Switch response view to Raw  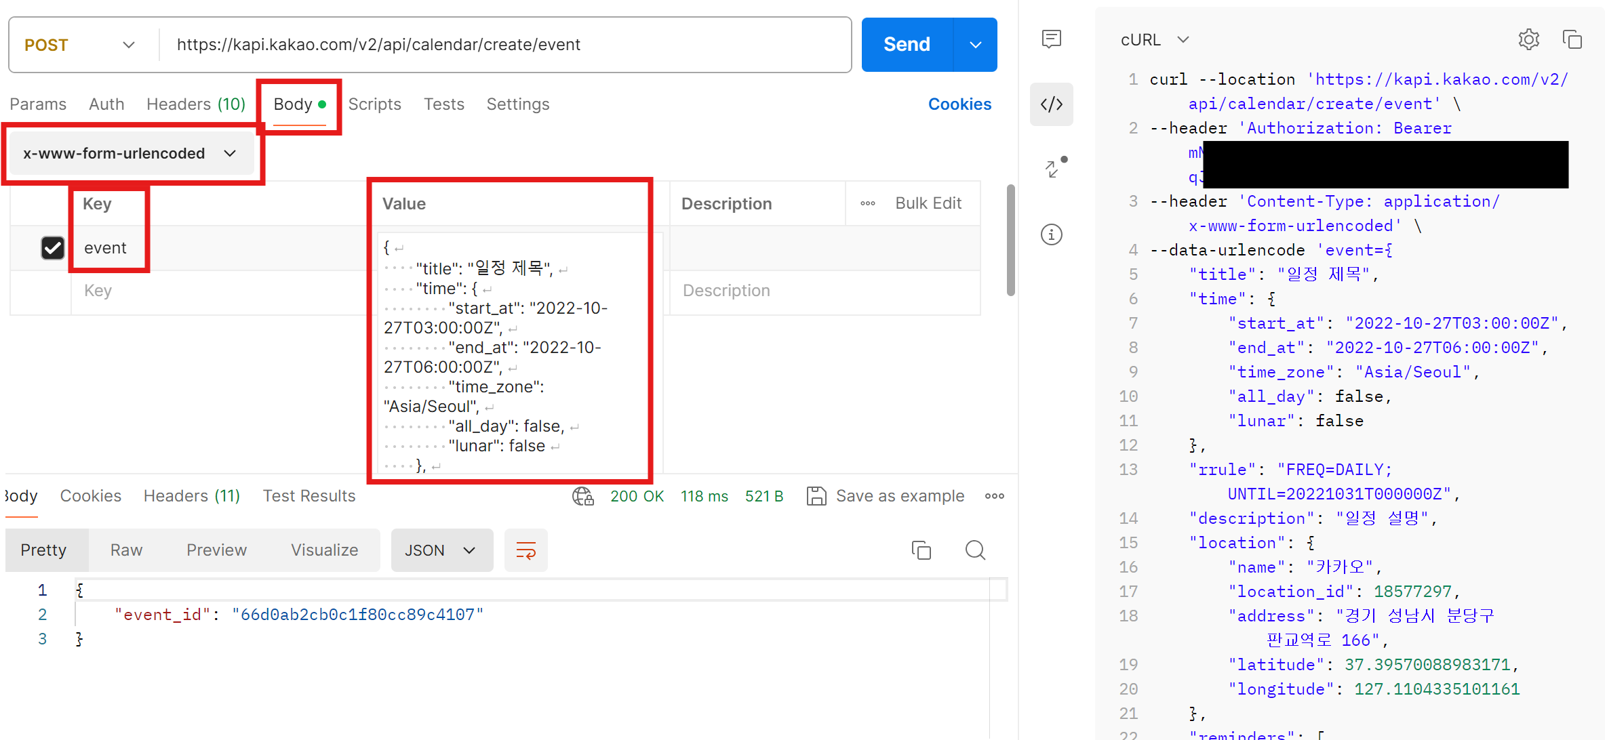click(126, 550)
